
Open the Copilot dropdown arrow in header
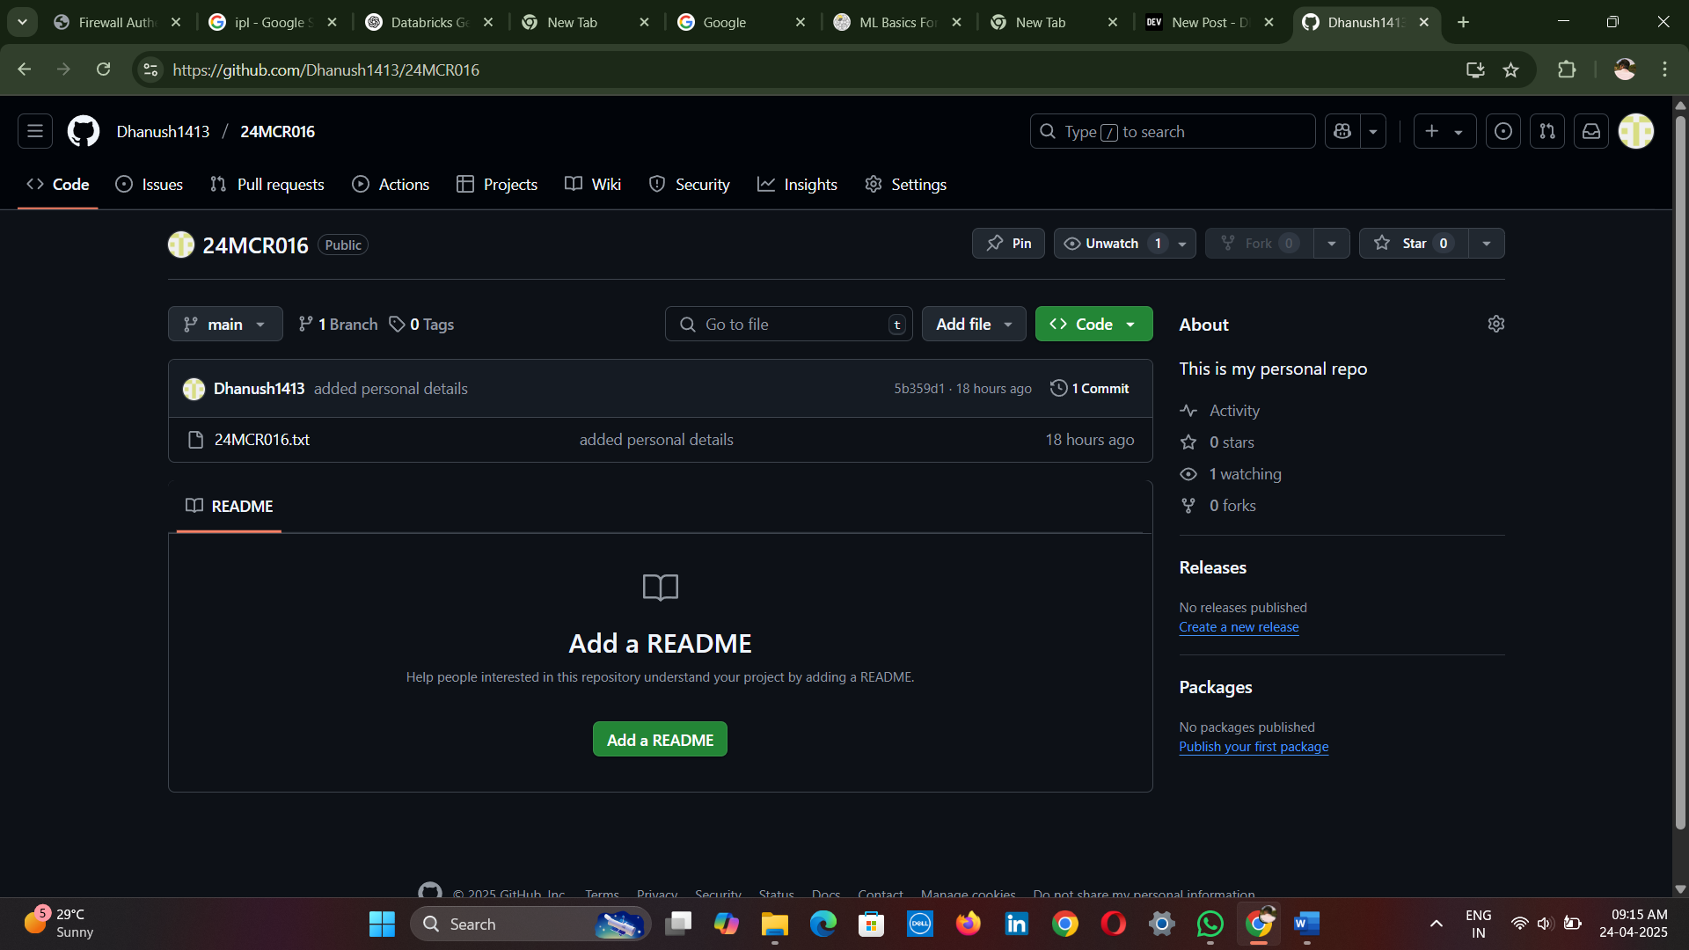point(1373,131)
